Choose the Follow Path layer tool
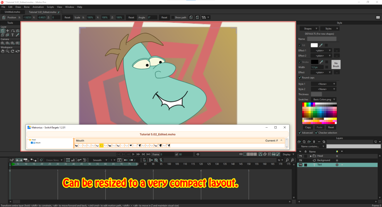 pyautogui.click(x=13, y=31)
